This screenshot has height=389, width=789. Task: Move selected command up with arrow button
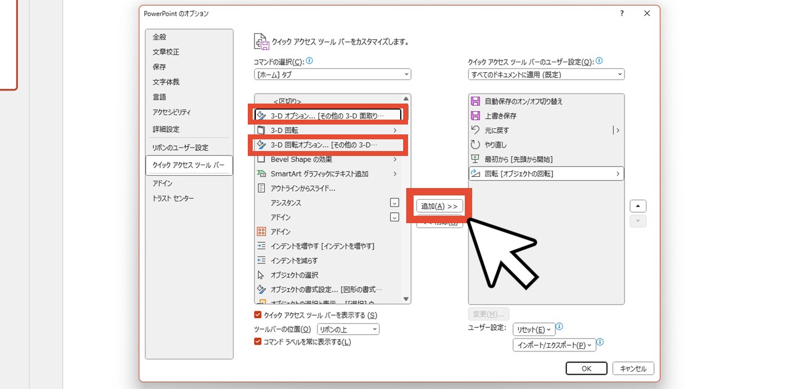point(638,206)
